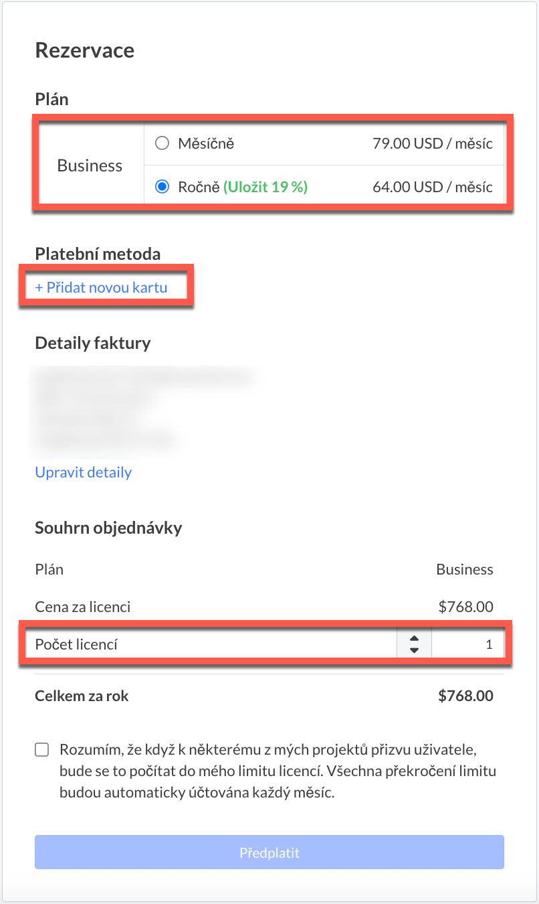This screenshot has width=539, height=904.
Task: Click the "Celkem za rok" total amount
Action: [x=465, y=696]
